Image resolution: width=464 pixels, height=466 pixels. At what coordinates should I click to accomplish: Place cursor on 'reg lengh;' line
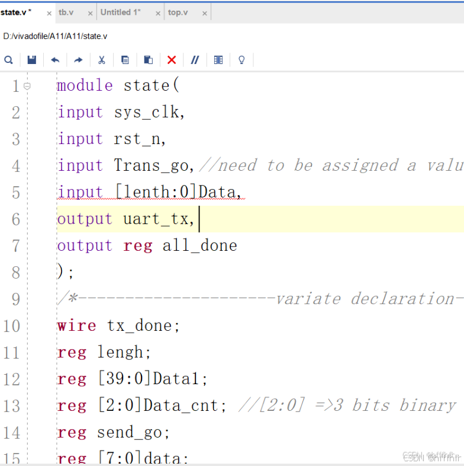104,353
